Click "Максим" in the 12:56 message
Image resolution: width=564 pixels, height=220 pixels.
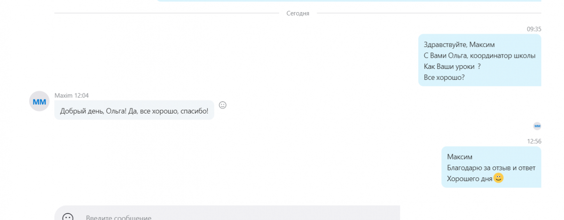[459, 157]
